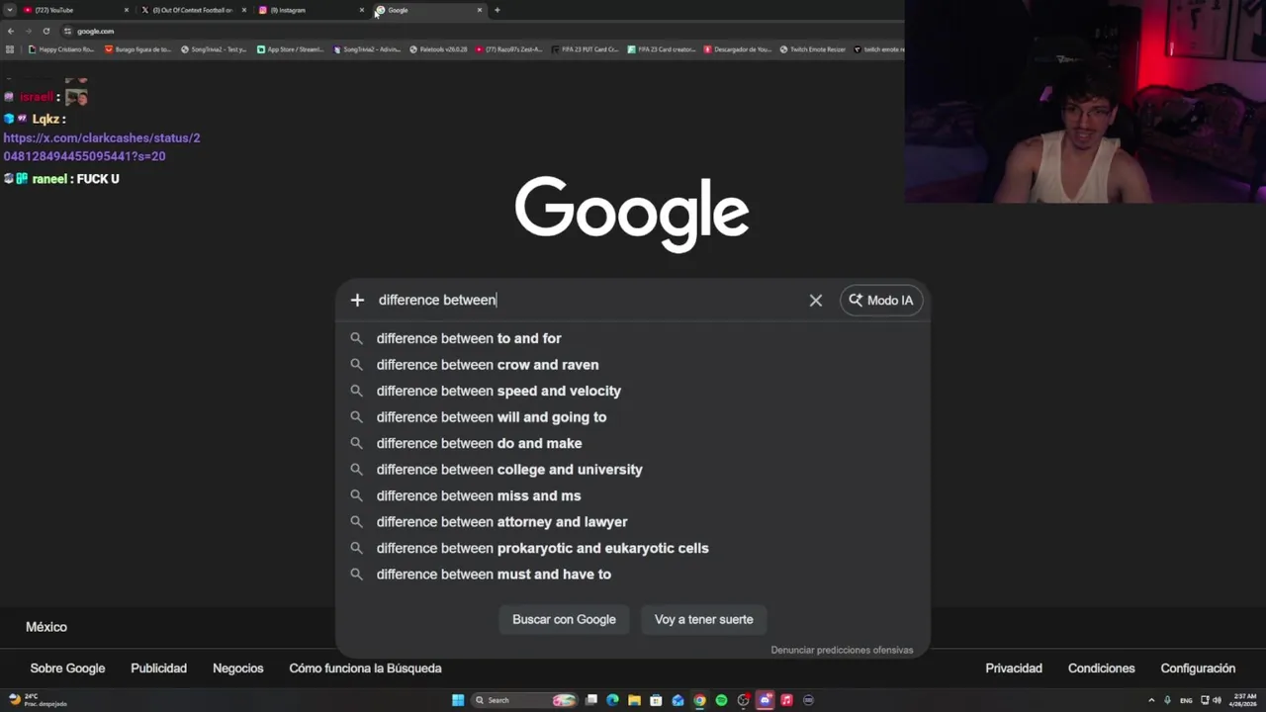Open App Store / Streaml... bookmark
This screenshot has width=1266, height=712.
[290, 49]
